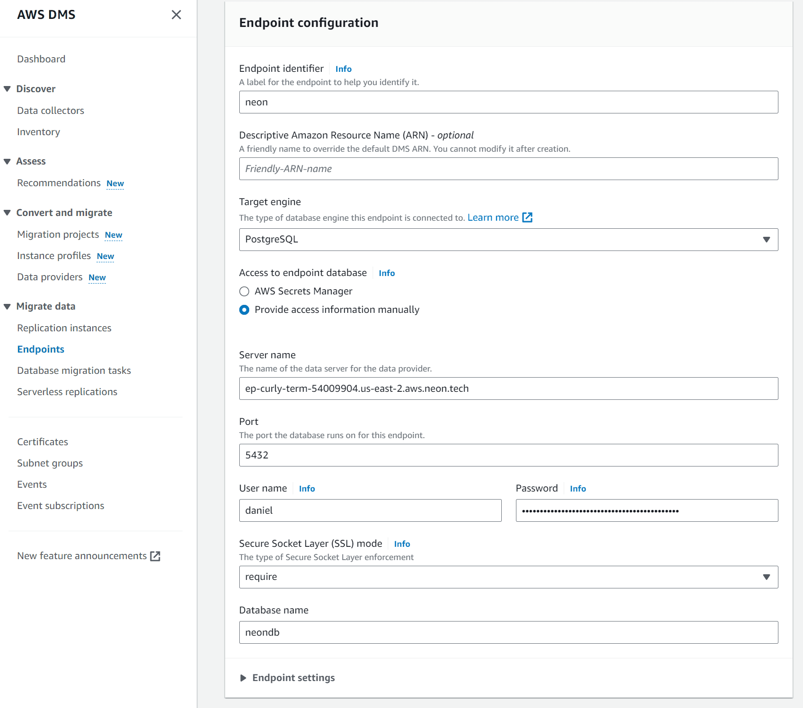Collapse the Assess section
The height and width of the screenshot is (708, 803).
[x=7, y=161]
